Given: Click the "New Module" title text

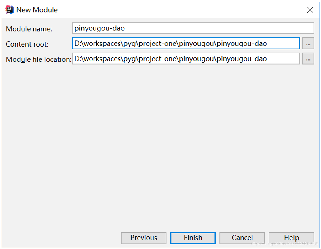Looking at the screenshot, I should coord(37,10).
